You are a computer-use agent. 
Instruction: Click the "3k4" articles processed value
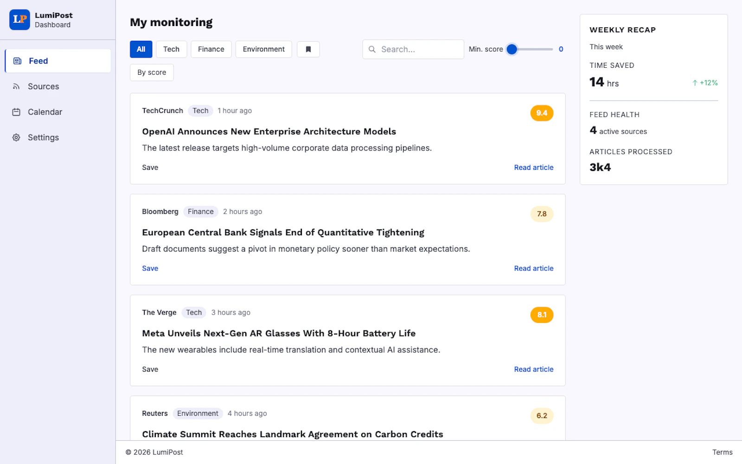(600, 167)
